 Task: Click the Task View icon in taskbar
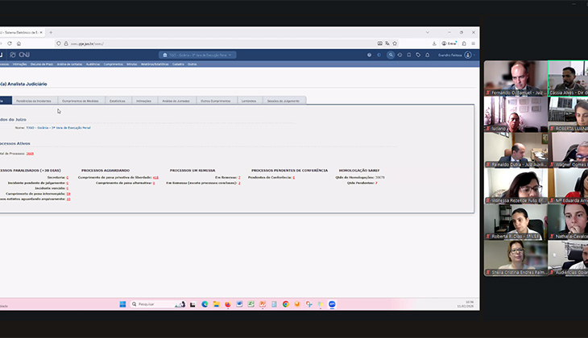click(x=193, y=304)
